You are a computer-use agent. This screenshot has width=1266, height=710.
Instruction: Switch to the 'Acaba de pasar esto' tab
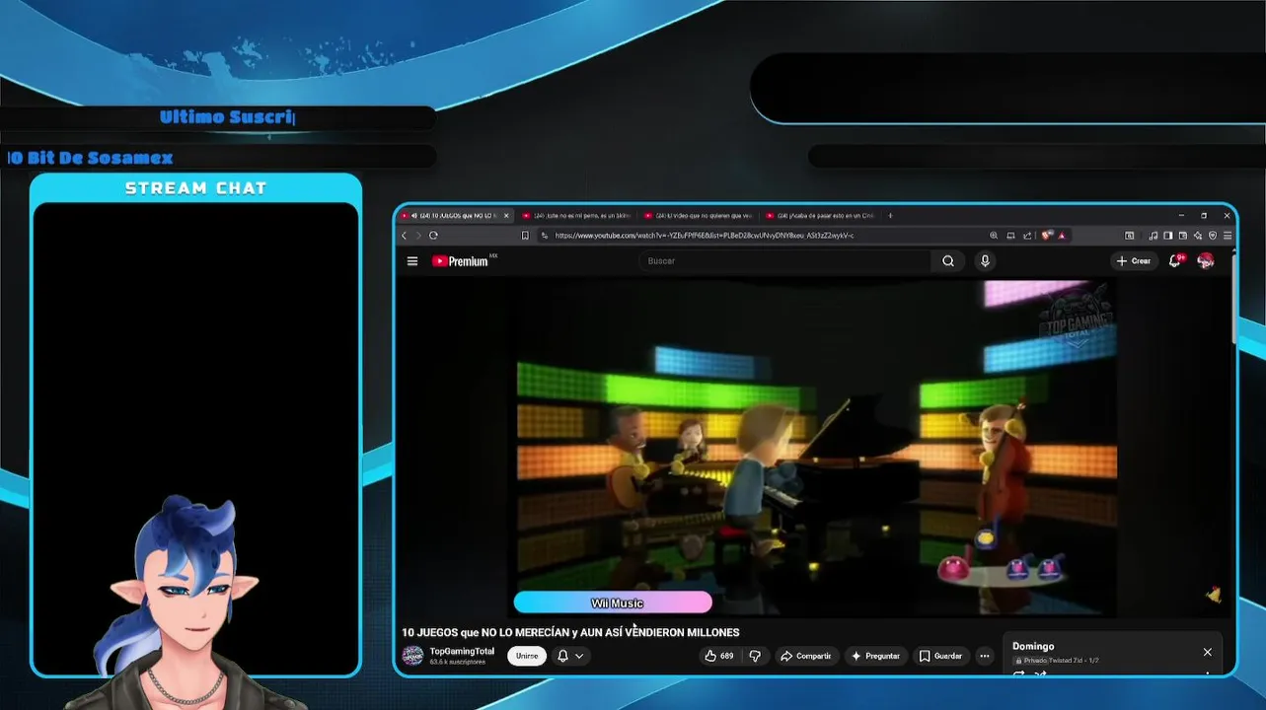pyautogui.click(x=821, y=215)
